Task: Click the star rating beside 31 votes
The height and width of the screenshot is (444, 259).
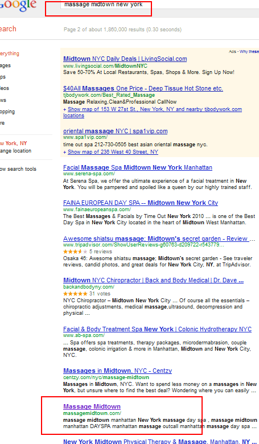Action: click(x=75, y=294)
